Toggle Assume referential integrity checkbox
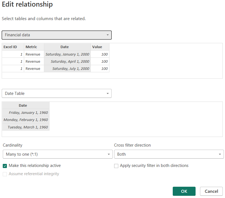 (x=5, y=174)
